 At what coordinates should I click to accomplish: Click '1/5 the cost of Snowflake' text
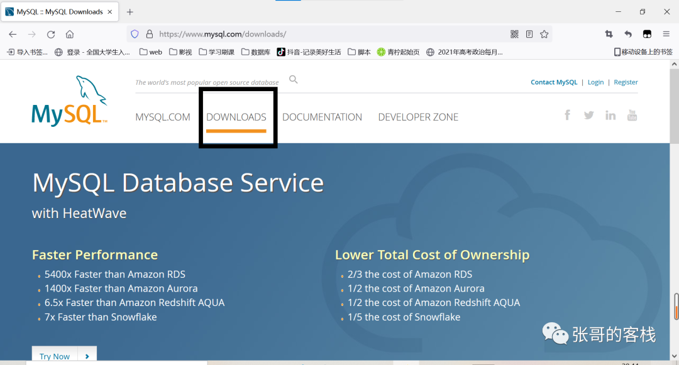click(404, 317)
